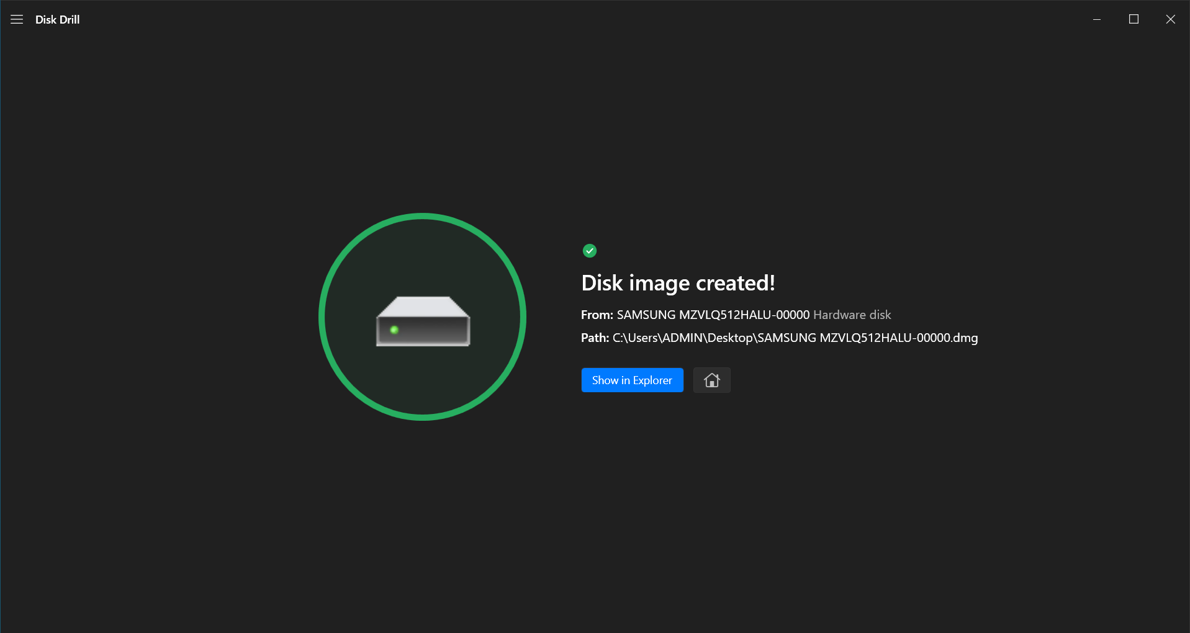Click the Hardware disk label
Image resolution: width=1190 pixels, height=633 pixels.
(x=852, y=315)
